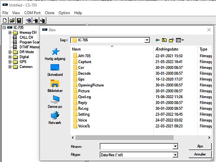Open the Filtype dropdown arrow
Image resolution: width=216 pixels, height=162 pixels.
point(175,155)
